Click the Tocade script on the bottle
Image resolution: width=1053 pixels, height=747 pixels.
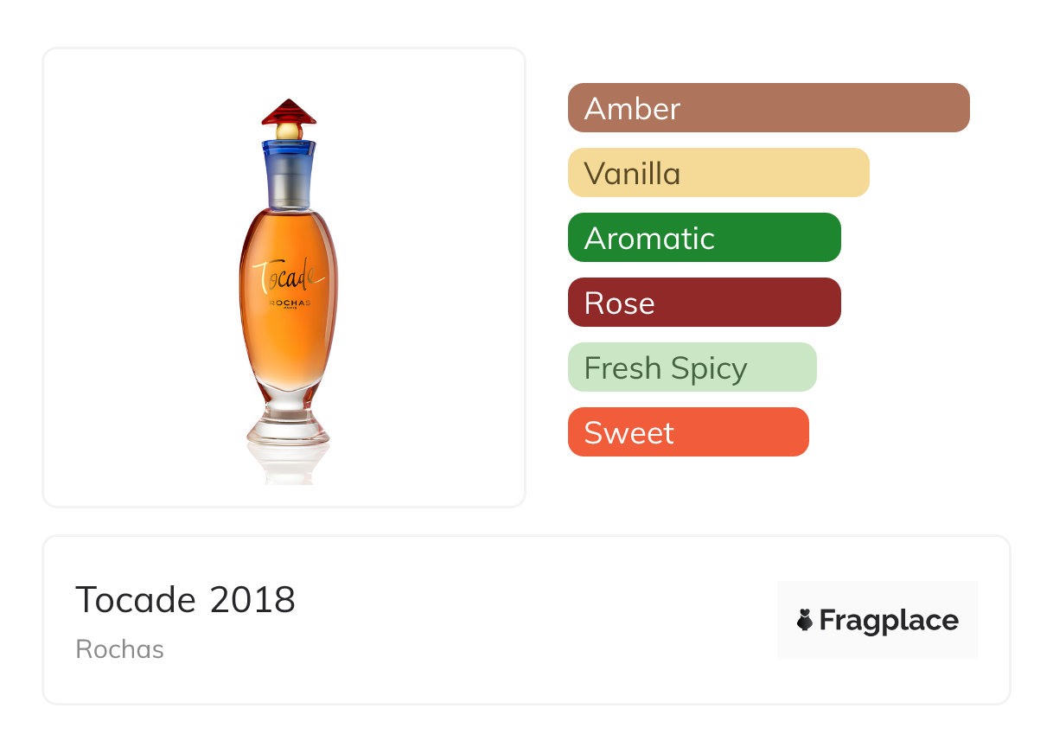point(286,275)
